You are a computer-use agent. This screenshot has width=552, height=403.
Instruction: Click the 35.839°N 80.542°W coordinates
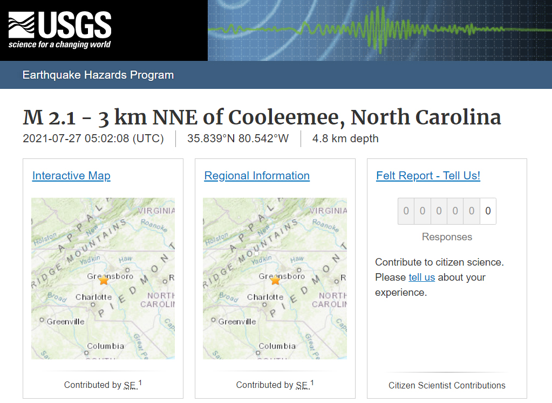[238, 138]
